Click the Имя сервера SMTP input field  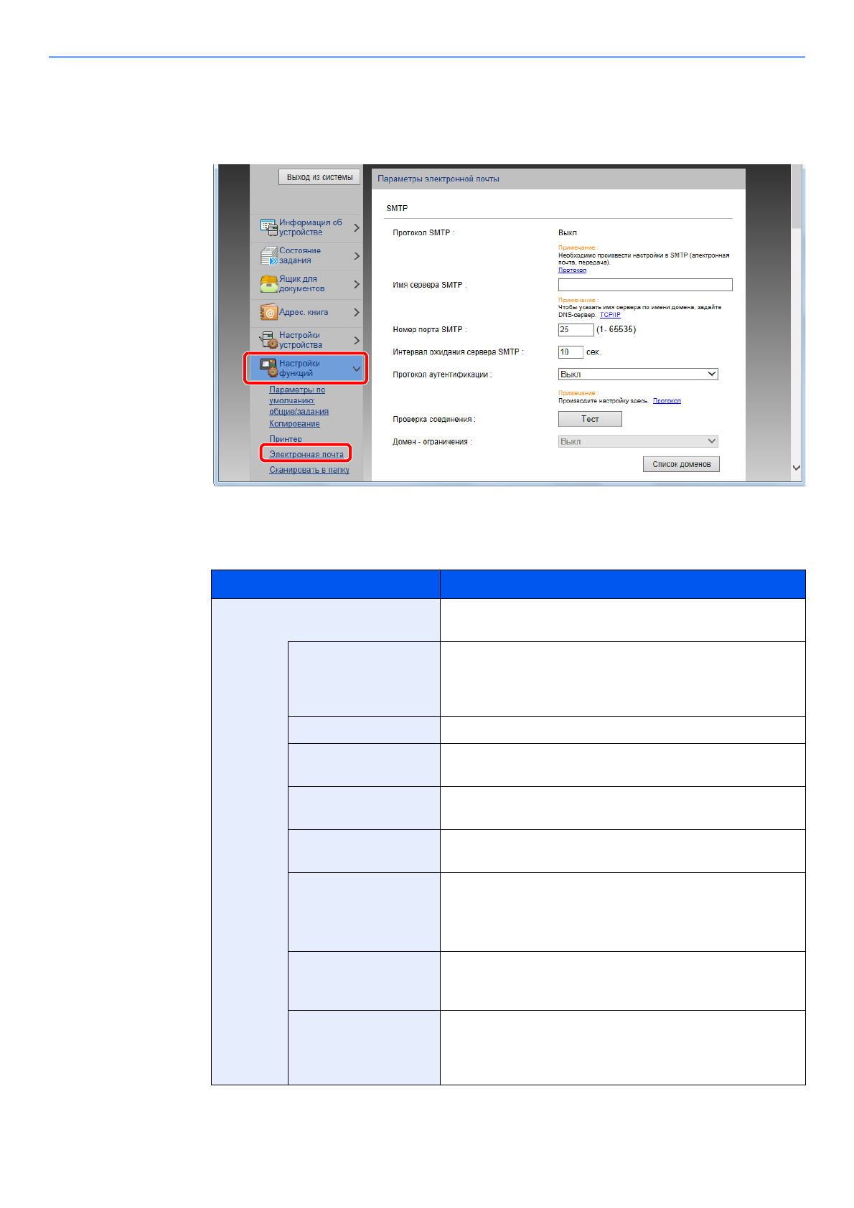[x=645, y=285]
